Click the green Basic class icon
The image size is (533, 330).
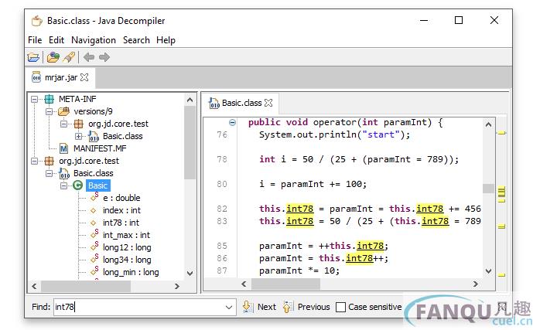(x=78, y=185)
